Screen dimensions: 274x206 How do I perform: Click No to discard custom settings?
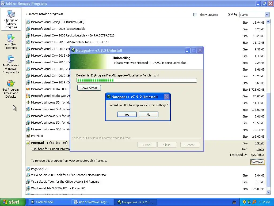click(149, 114)
